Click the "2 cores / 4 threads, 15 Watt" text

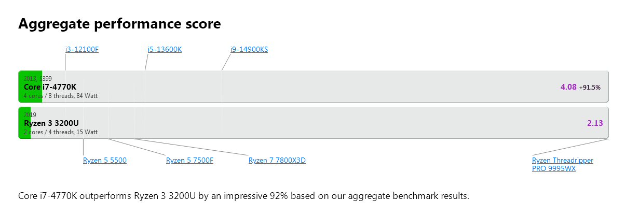tap(61, 132)
